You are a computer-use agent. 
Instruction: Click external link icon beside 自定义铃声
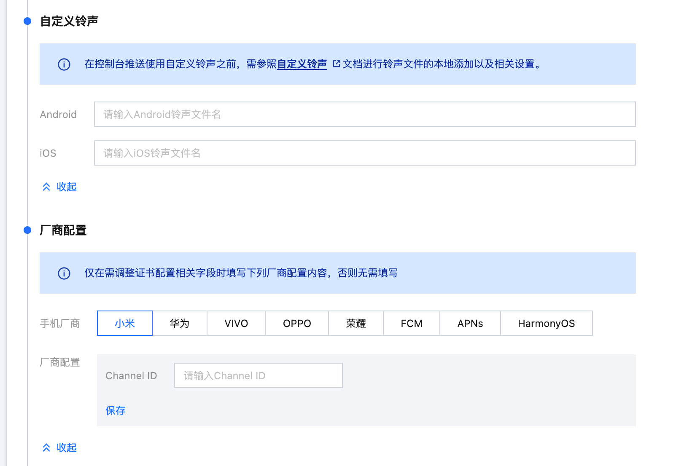pos(336,64)
